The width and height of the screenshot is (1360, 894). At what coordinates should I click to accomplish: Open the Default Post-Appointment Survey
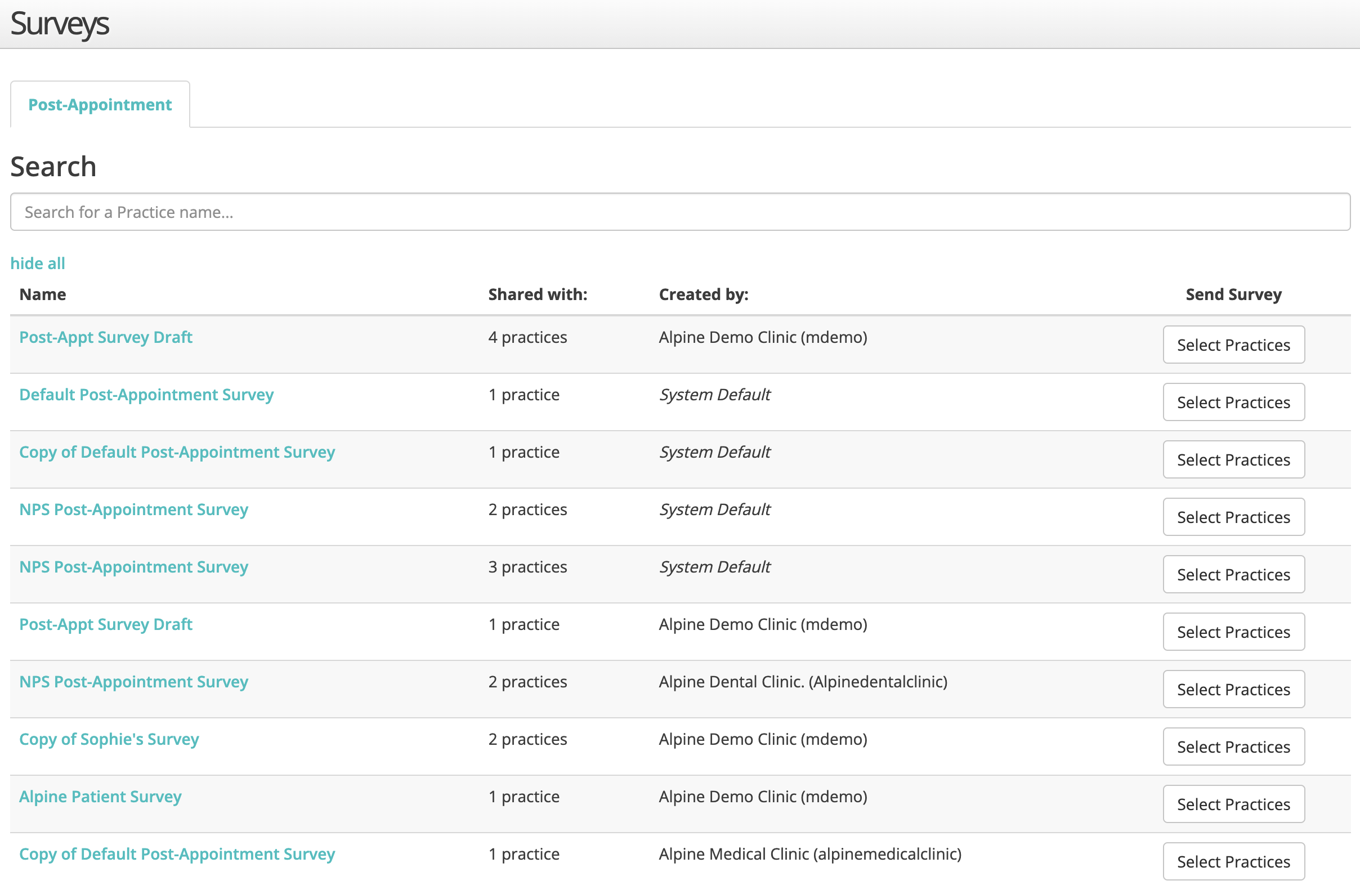pos(146,395)
